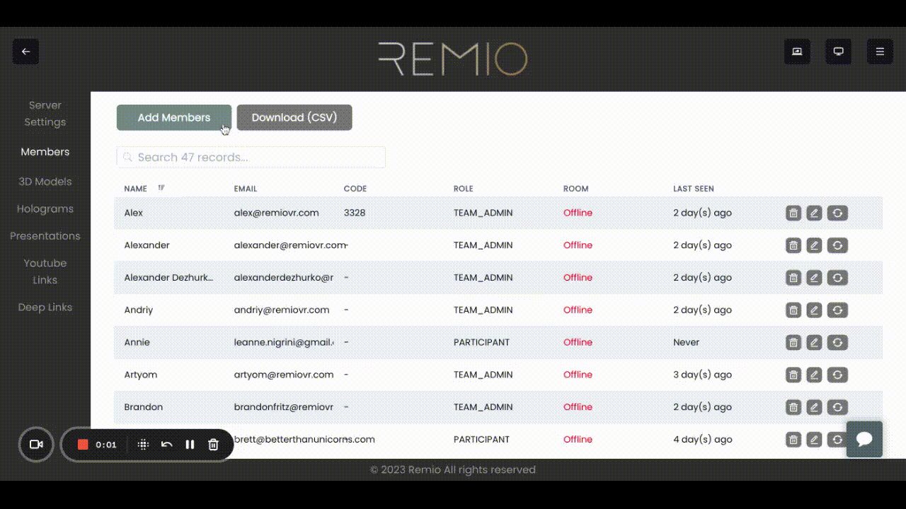Pause the ongoing screen recording
This screenshot has height=509, width=906.
190,445
